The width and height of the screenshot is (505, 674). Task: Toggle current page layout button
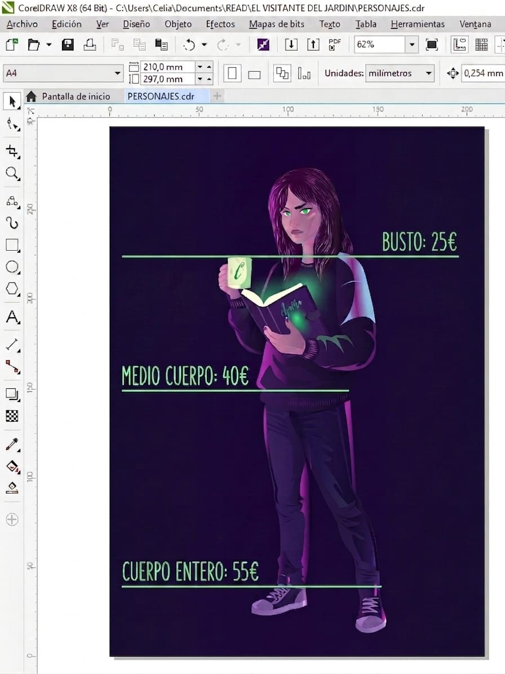click(x=304, y=73)
